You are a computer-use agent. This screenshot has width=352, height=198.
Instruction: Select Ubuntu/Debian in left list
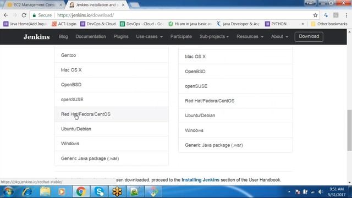pos(111,129)
